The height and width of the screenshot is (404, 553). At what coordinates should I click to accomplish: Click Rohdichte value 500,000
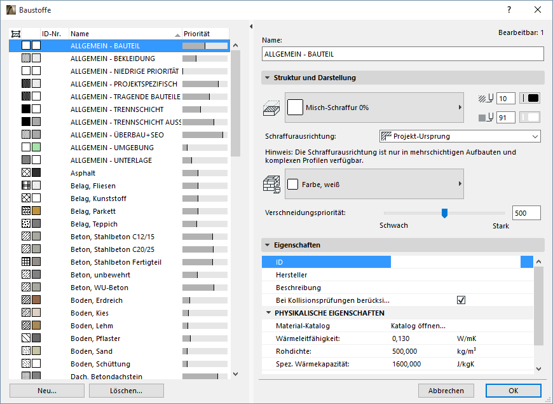tap(404, 351)
